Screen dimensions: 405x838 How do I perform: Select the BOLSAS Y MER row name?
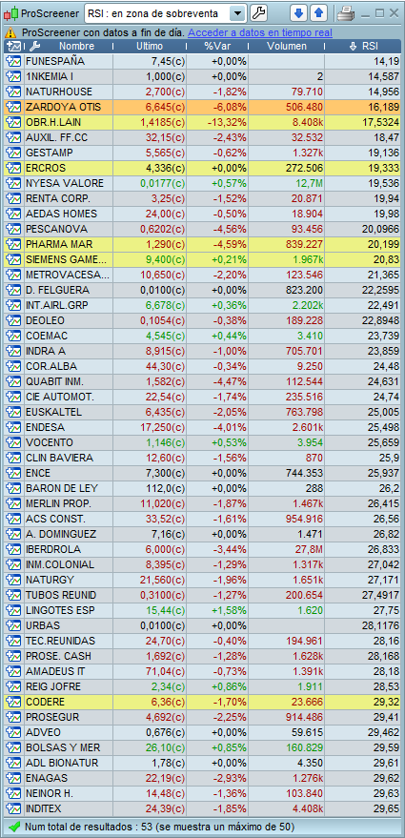(63, 747)
